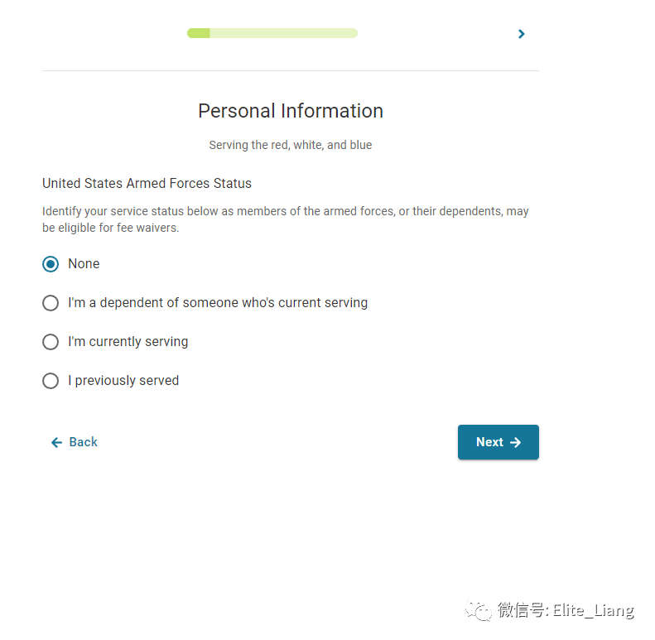655x640 pixels.
Task: Go back using the Back link text
Action: click(83, 442)
